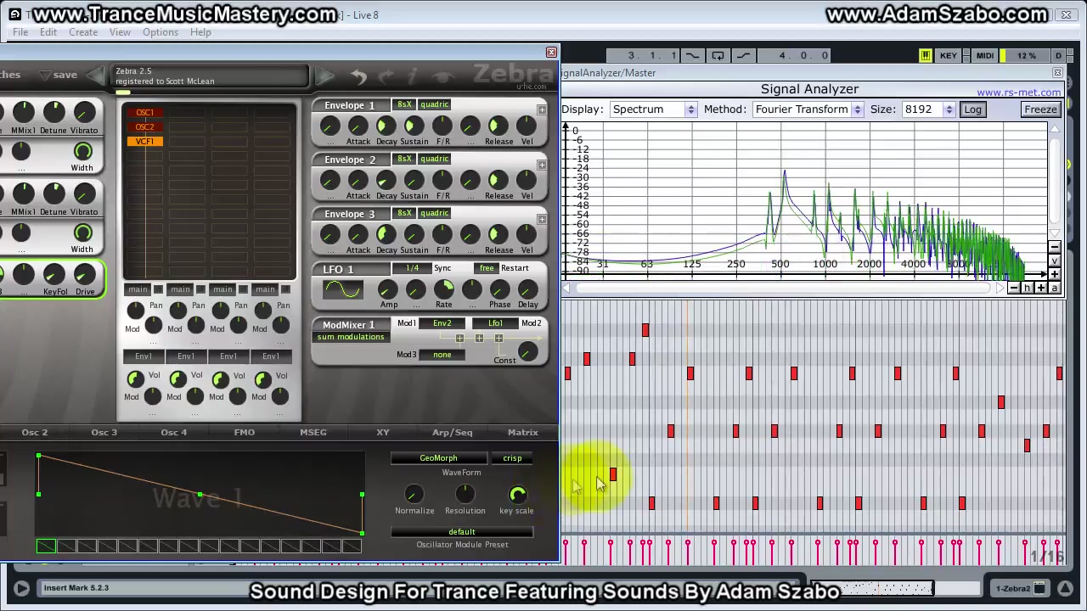Viewport: 1087px width, 611px height.
Task: Click the Zebra redo arrow icon
Action: 386,77
